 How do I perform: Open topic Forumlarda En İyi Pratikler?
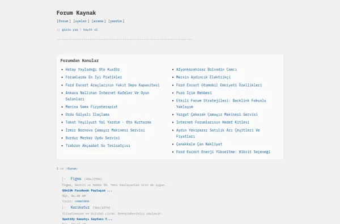pos(93,77)
